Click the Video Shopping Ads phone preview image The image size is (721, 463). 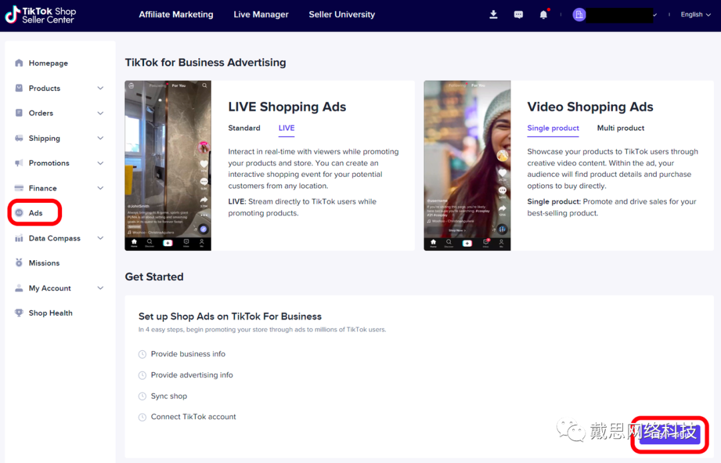467,166
